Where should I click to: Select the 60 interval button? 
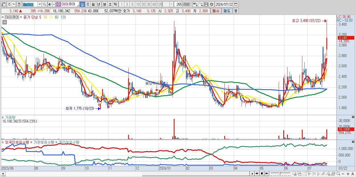coord(154,4)
